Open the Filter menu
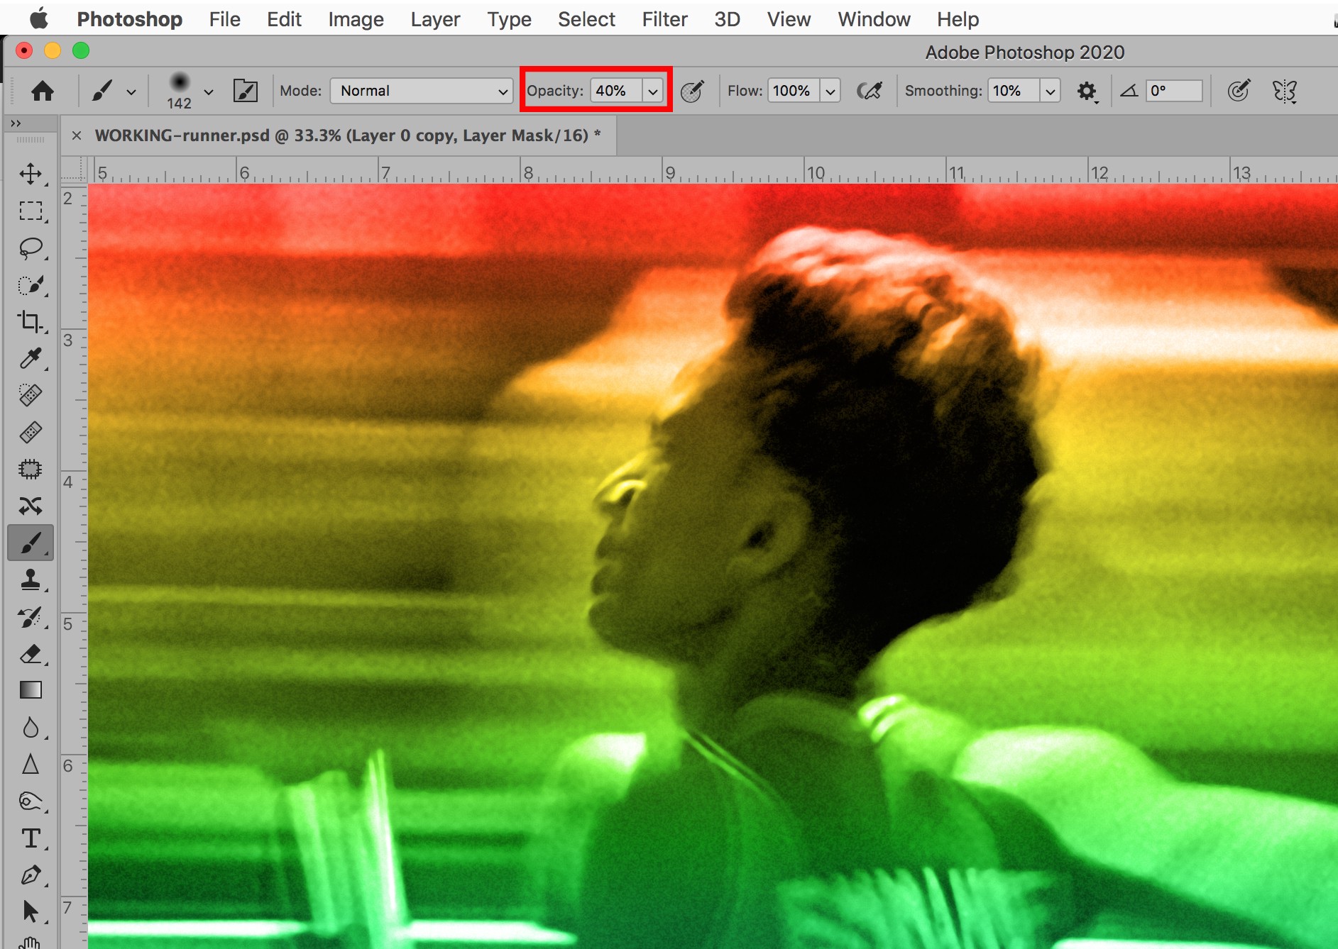 pyautogui.click(x=664, y=19)
